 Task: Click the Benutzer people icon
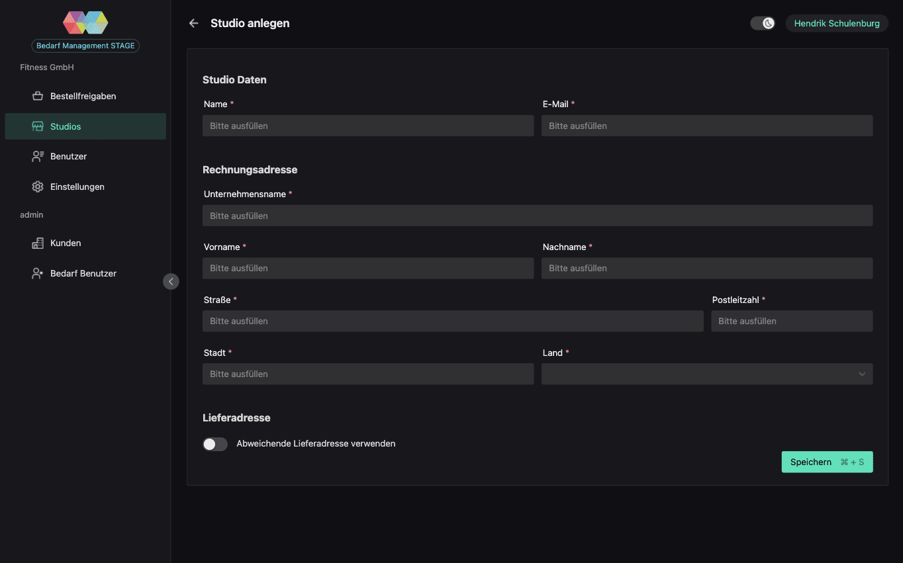pos(38,156)
